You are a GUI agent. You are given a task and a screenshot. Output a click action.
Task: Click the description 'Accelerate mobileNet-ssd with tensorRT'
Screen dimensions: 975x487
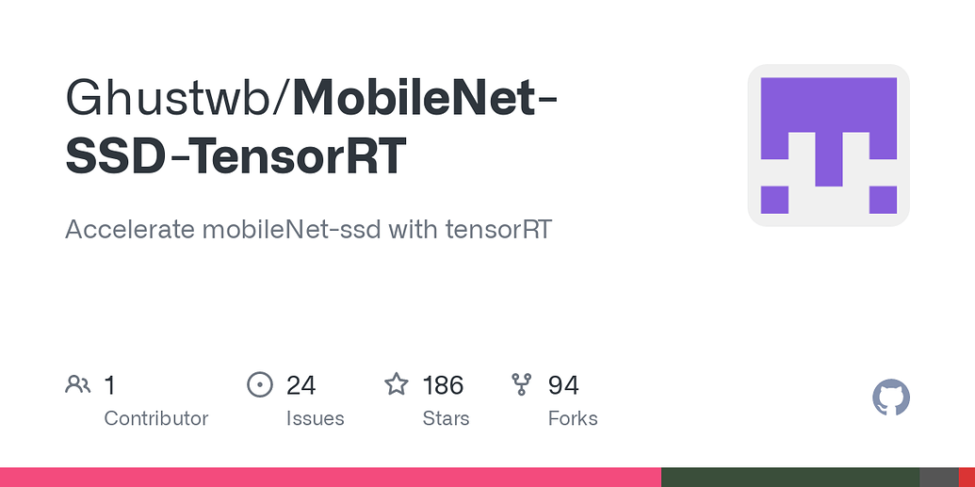(308, 229)
